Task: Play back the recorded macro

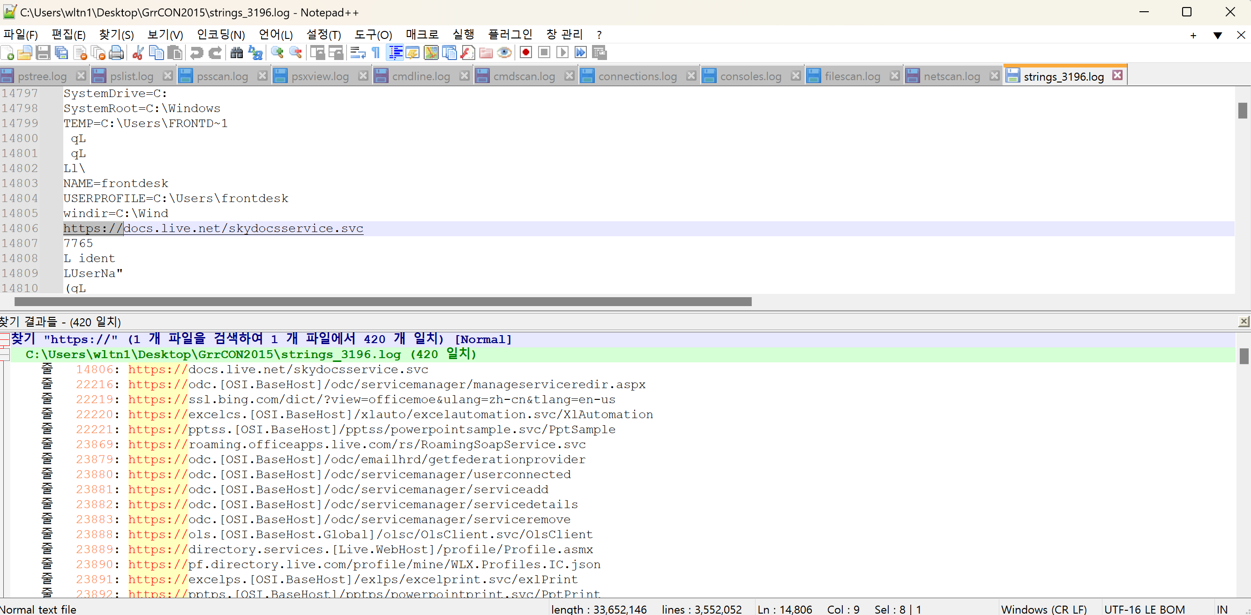Action: pyautogui.click(x=562, y=52)
